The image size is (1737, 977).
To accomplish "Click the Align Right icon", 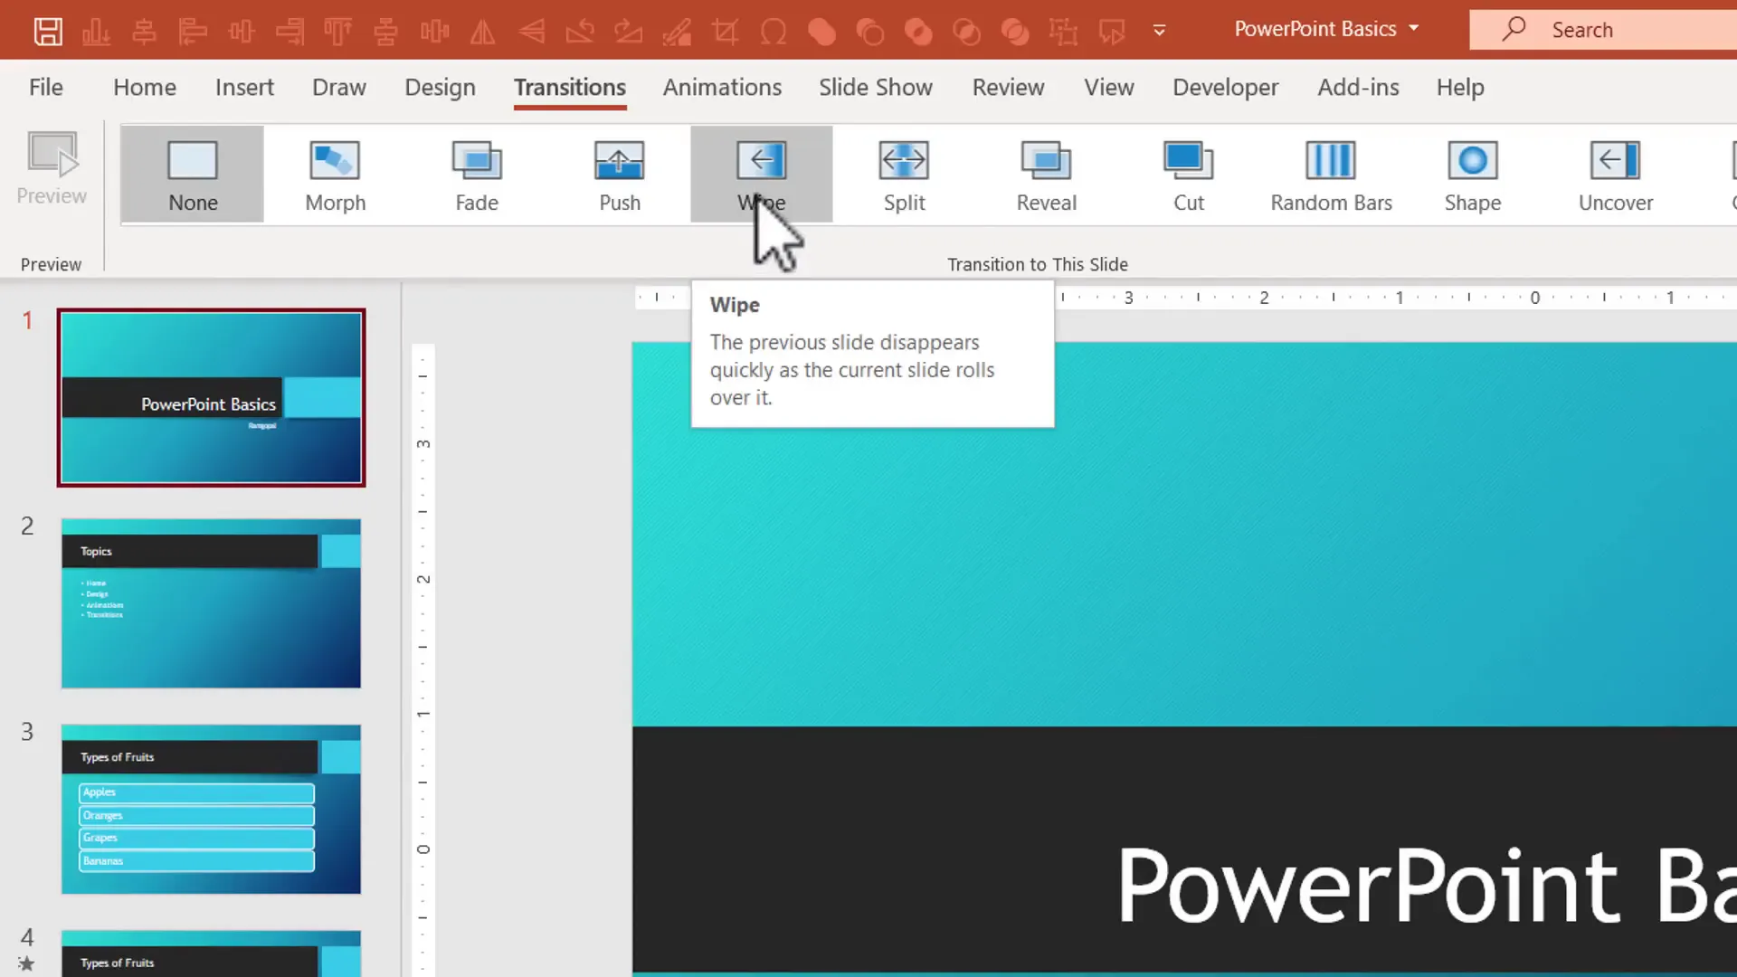I will click(x=289, y=32).
